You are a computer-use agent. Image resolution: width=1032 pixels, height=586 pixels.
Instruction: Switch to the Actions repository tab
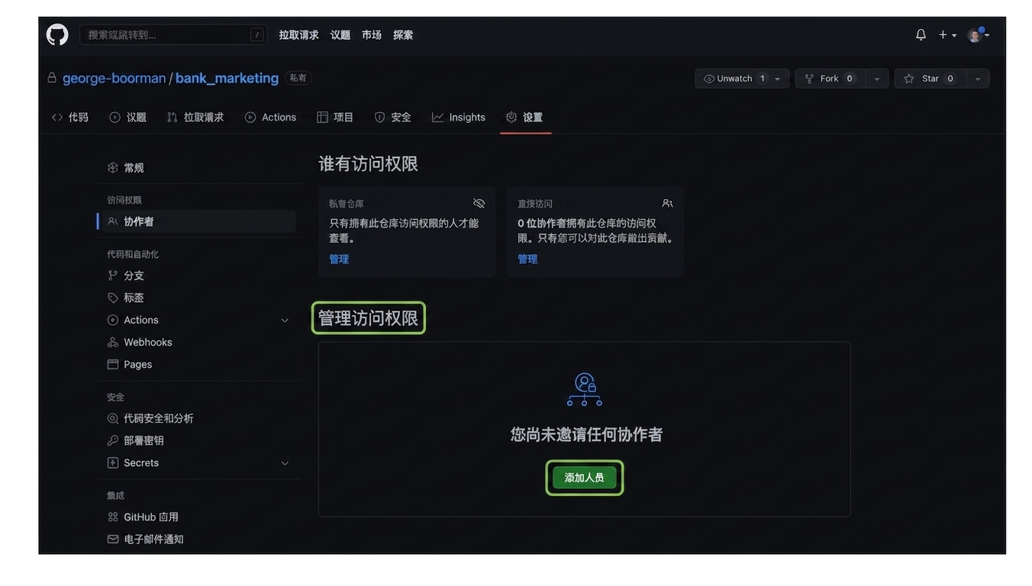coord(270,118)
